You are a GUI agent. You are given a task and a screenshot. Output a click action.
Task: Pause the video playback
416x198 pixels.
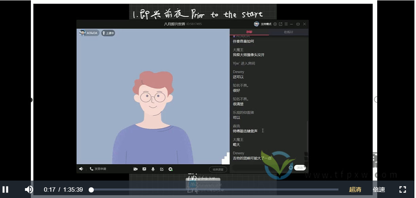coord(5,190)
